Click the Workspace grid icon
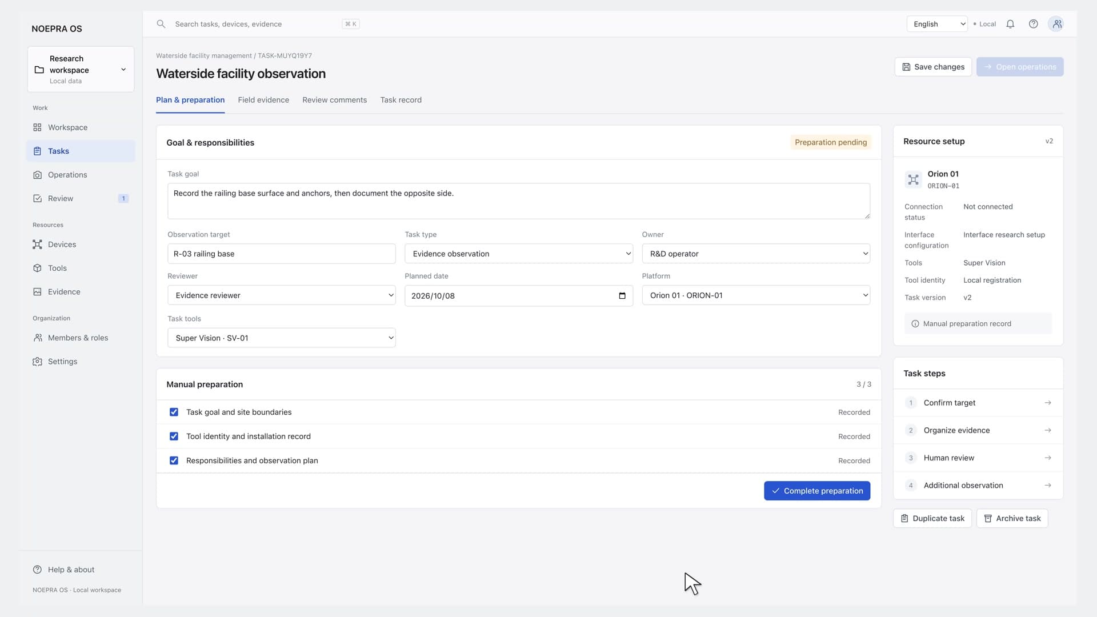Viewport: 1097px width, 617px height. [x=37, y=127]
